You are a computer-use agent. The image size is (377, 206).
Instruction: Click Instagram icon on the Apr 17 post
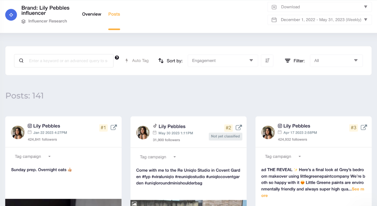(280, 126)
